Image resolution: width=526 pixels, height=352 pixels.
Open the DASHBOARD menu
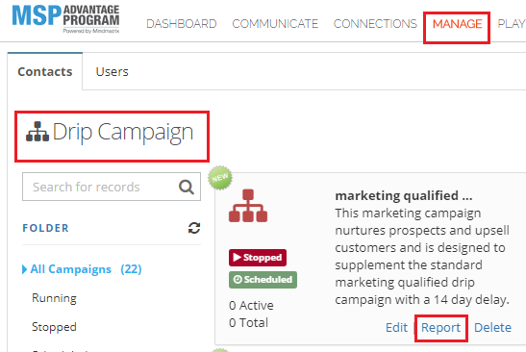coord(182,24)
